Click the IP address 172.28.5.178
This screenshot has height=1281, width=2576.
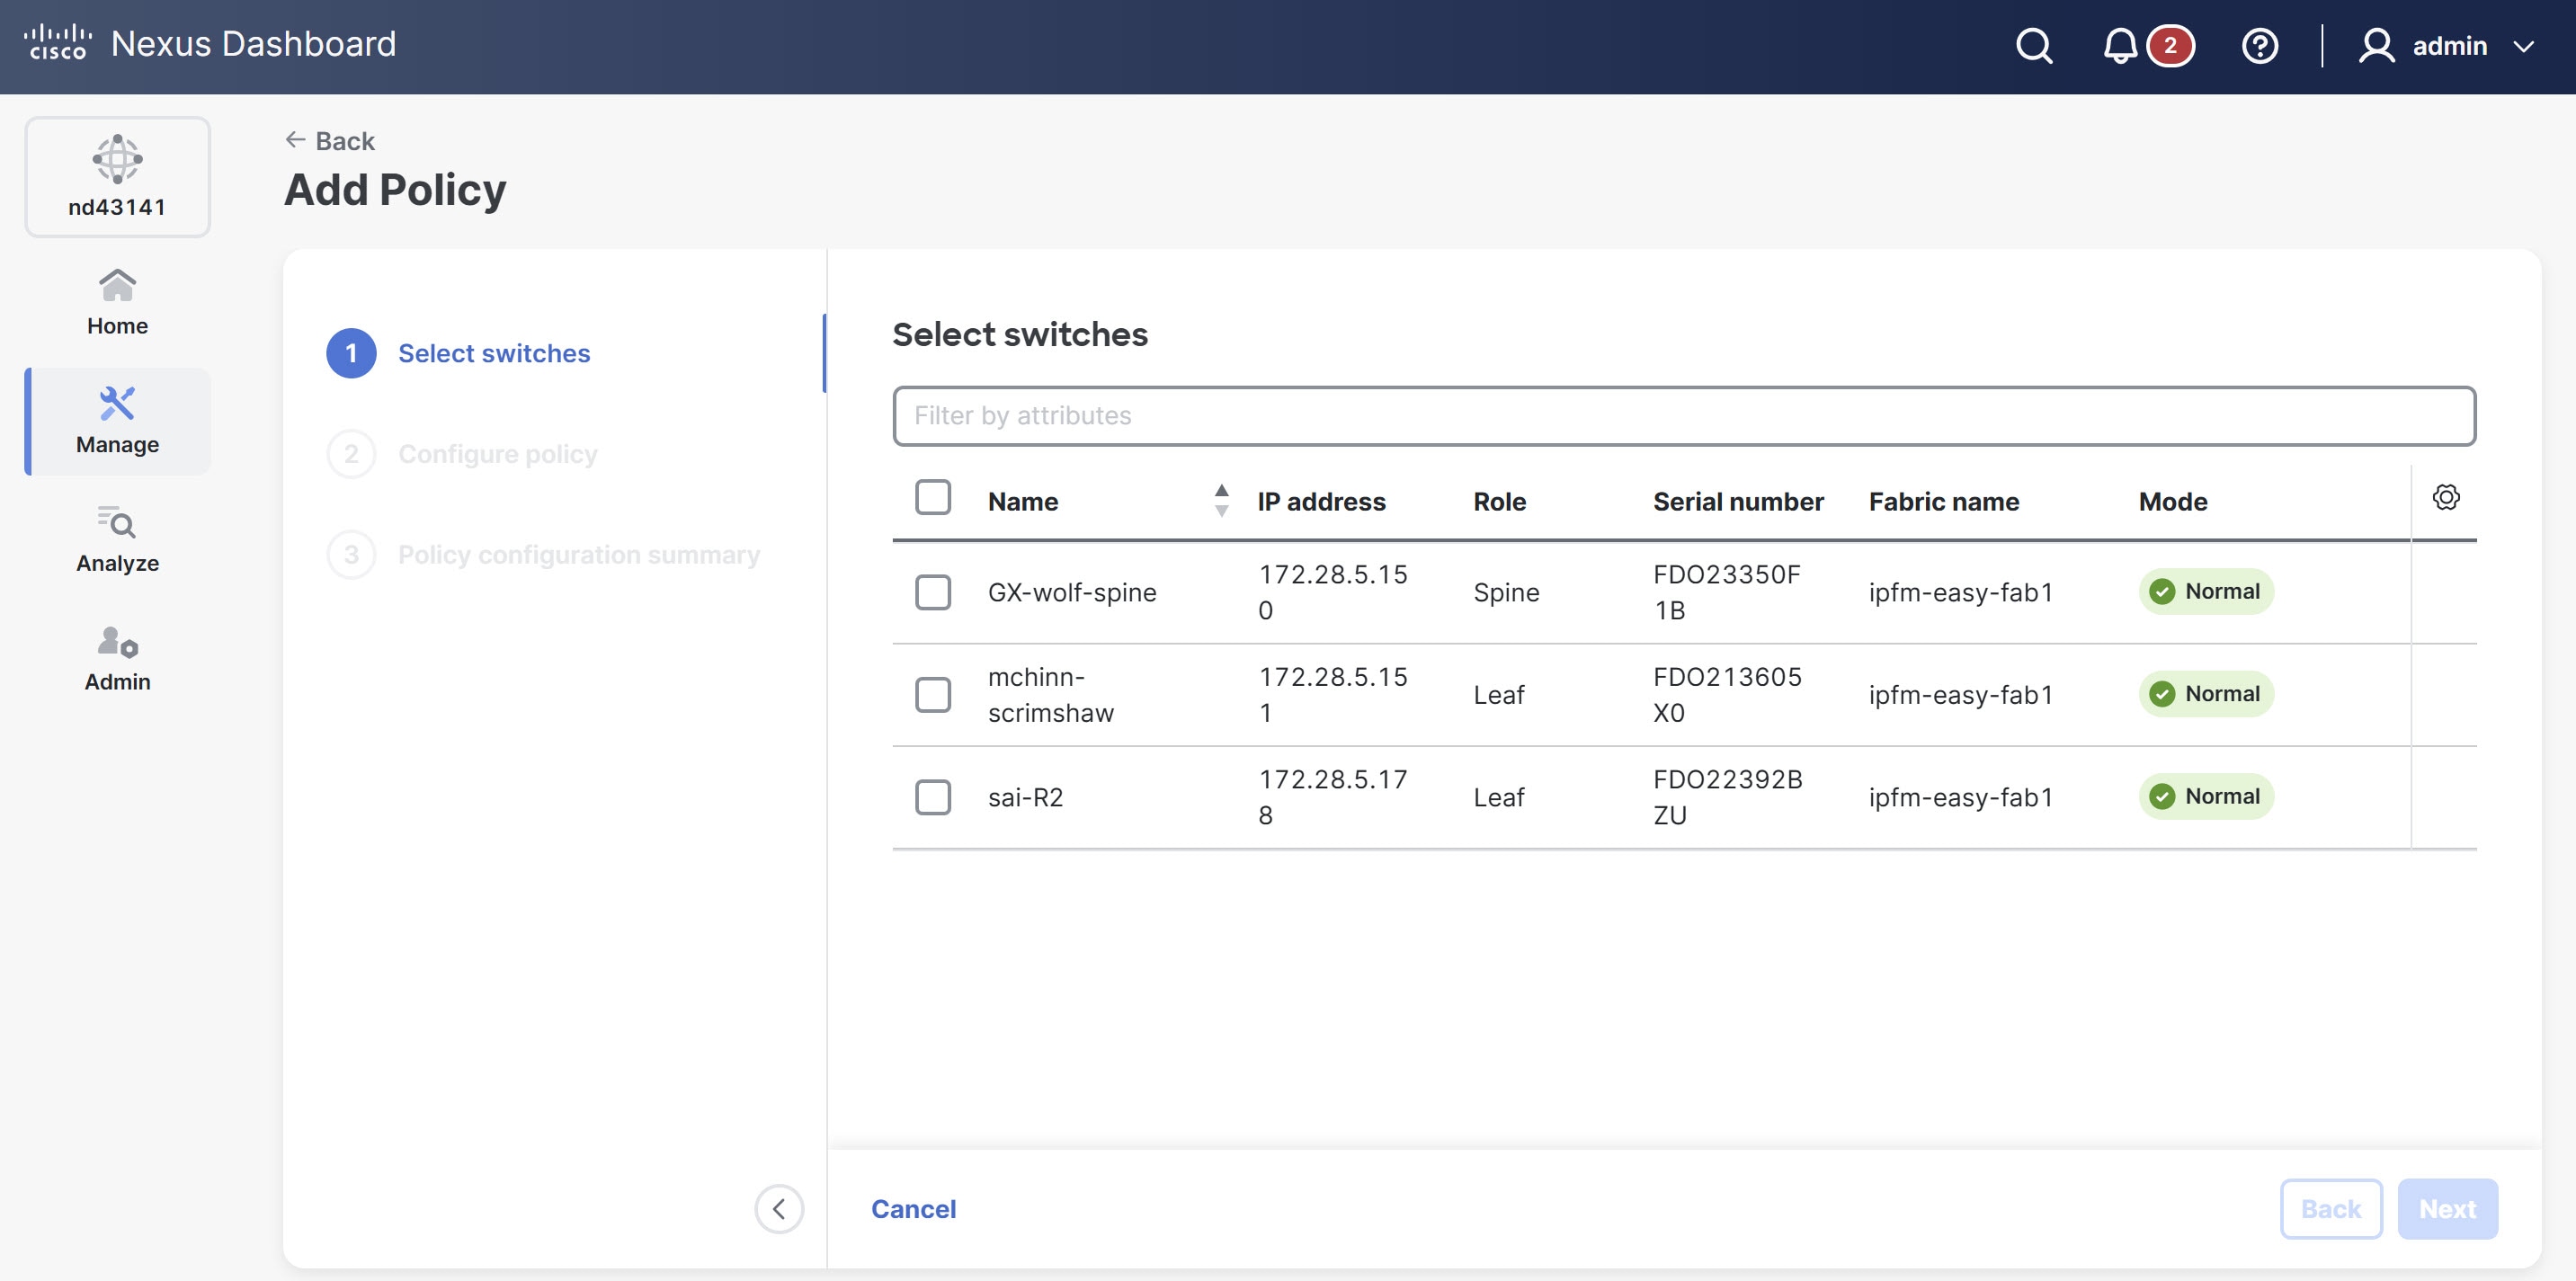coord(1333,797)
